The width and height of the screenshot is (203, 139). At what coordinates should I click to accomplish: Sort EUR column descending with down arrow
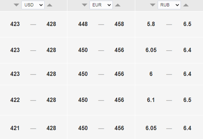[x=85, y=5]
